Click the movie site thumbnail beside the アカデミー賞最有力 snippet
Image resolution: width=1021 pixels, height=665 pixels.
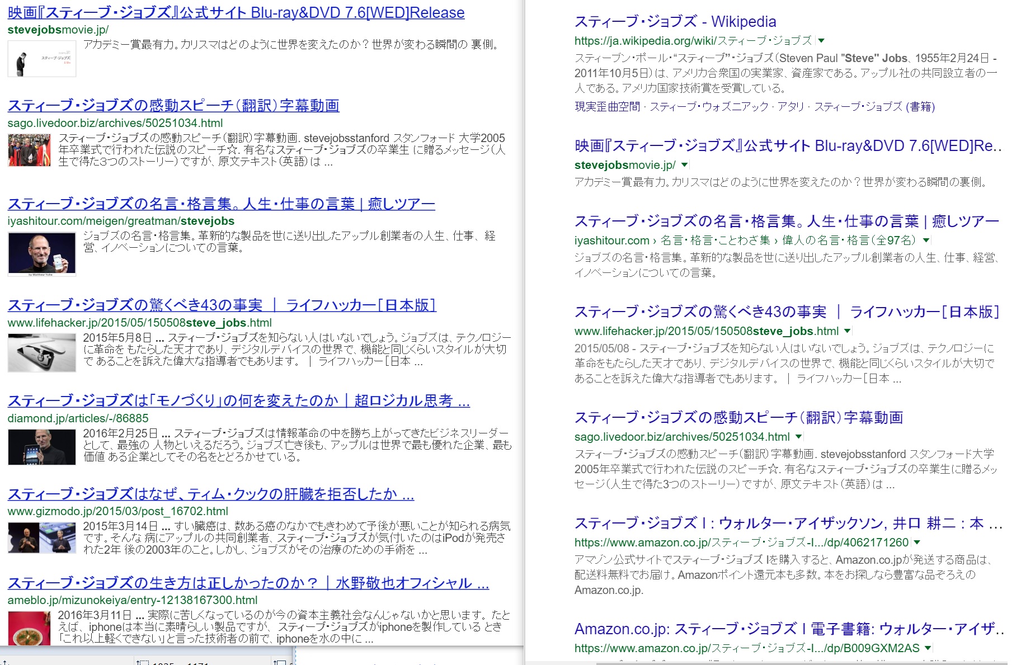[42, 59]
